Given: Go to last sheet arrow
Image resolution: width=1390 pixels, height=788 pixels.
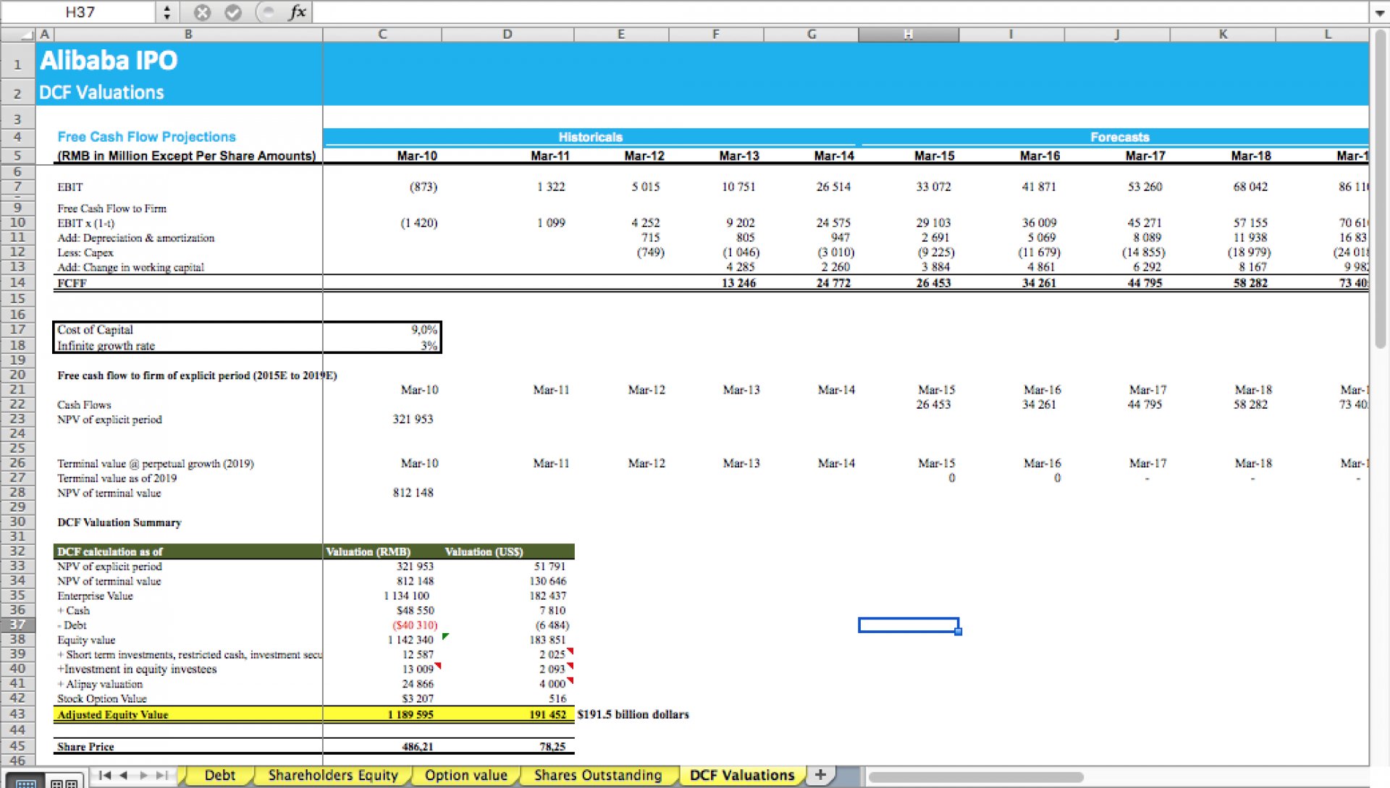Looking at the screenshot, I should pos(162,775).
